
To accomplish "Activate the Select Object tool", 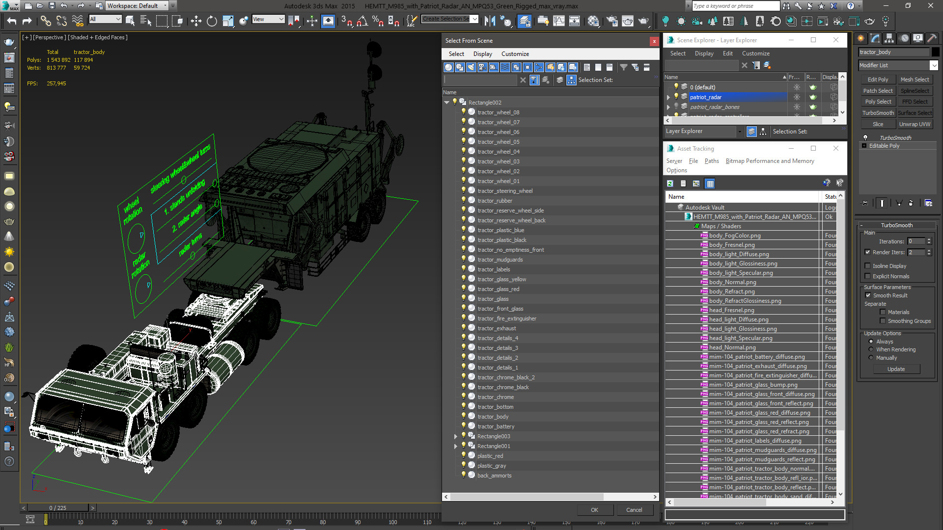I will 130,21.
